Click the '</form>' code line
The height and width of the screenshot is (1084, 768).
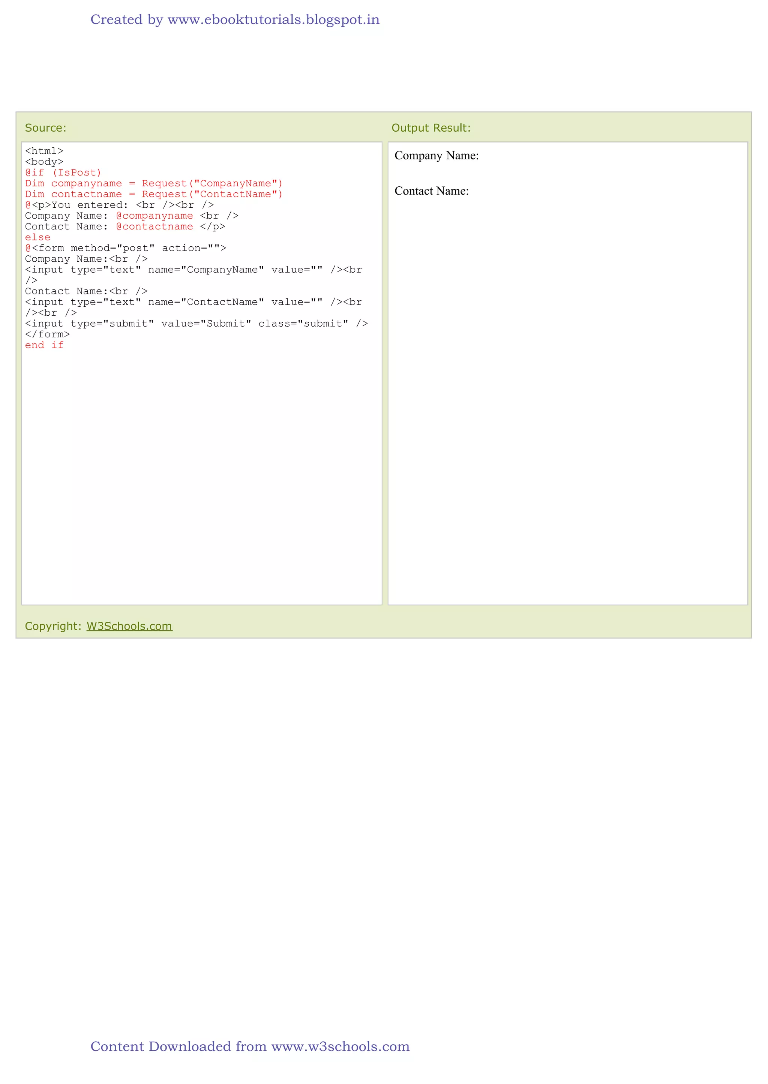tap(47, 334)
